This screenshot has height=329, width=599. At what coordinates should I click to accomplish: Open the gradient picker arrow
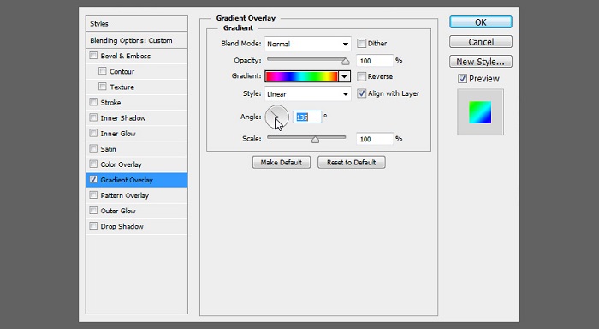[x=344, y=76]
